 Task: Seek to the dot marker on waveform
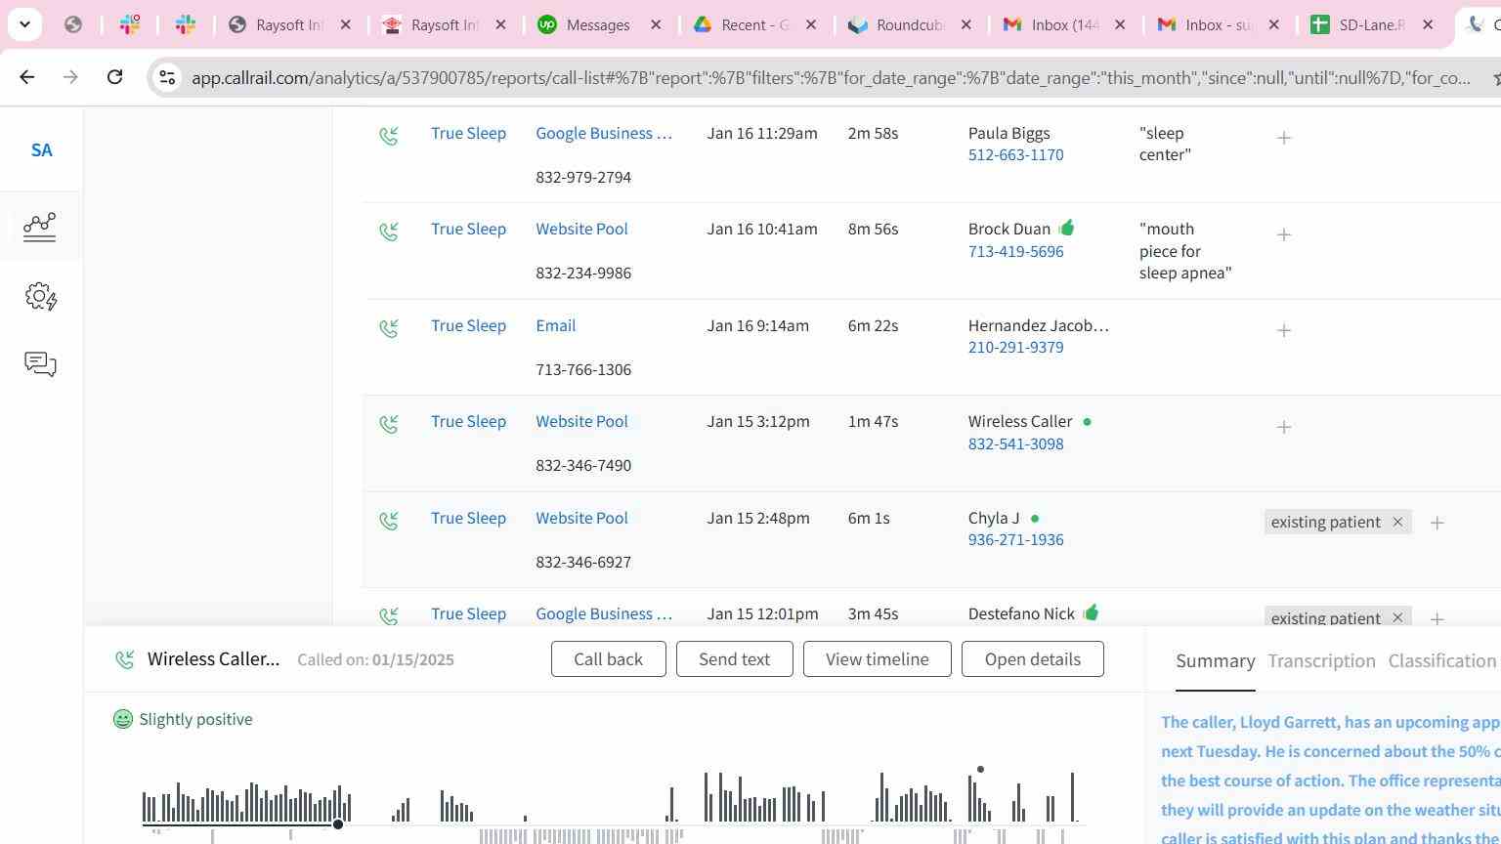coord(980,770)
